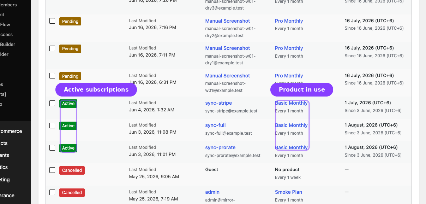Image resolution: width=426 pixels, height=204 pixels.
Task: Check the box for sync-prorate subscription
Action: [52, 148]
